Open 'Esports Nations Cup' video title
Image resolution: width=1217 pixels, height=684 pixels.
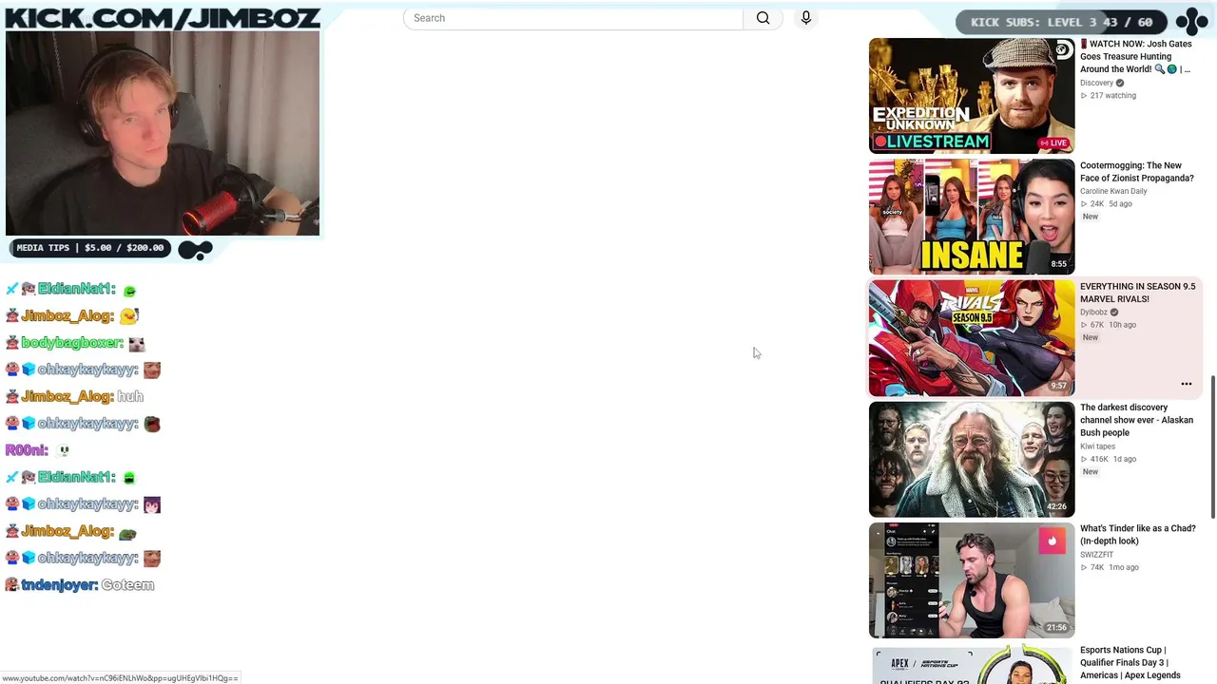pos(1130,662)
